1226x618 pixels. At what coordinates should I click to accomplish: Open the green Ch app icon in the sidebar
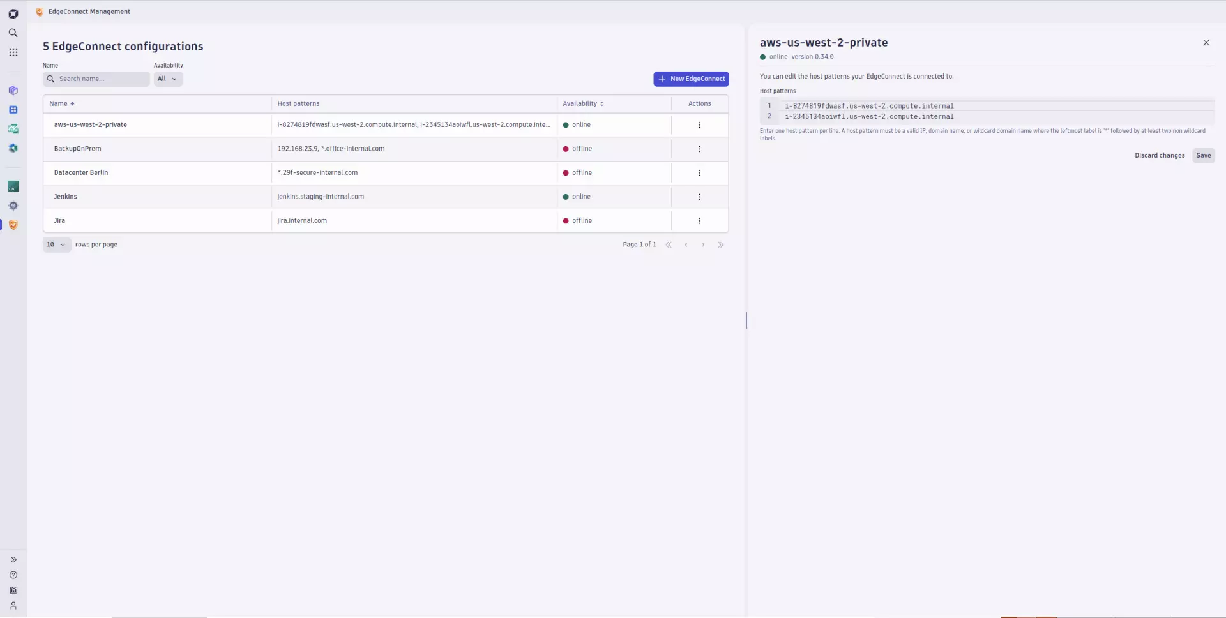pyautogui.click(x=13, y=186)
